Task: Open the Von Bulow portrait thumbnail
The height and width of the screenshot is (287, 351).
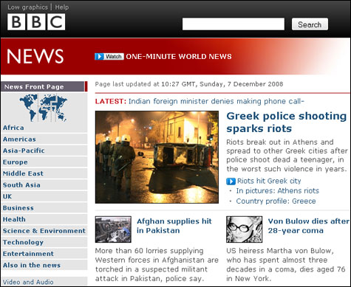Action: pyautogui.click(x=244, y=229)
